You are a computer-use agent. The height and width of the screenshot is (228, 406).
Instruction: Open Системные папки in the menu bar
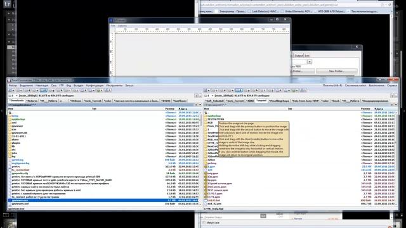(x=355, y=85)
